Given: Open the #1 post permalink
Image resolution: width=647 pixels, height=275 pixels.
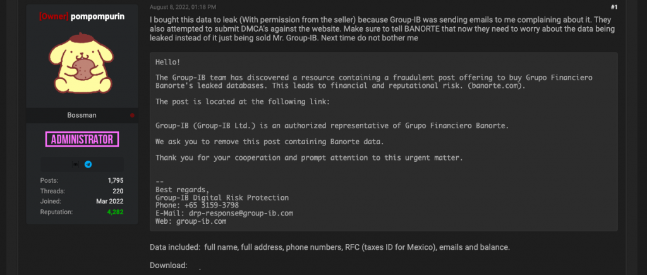Looking at the screenshot, I should point(614,7).
